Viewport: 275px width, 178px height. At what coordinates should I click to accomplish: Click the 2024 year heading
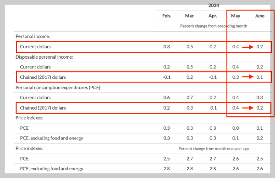point(214,6)
